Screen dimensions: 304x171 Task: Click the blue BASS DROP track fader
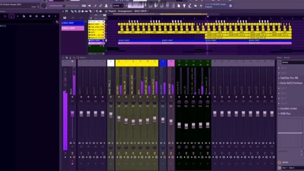click(x=163, y=120)
